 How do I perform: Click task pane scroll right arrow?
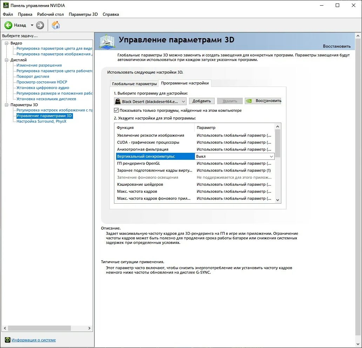tap(89, 328)
